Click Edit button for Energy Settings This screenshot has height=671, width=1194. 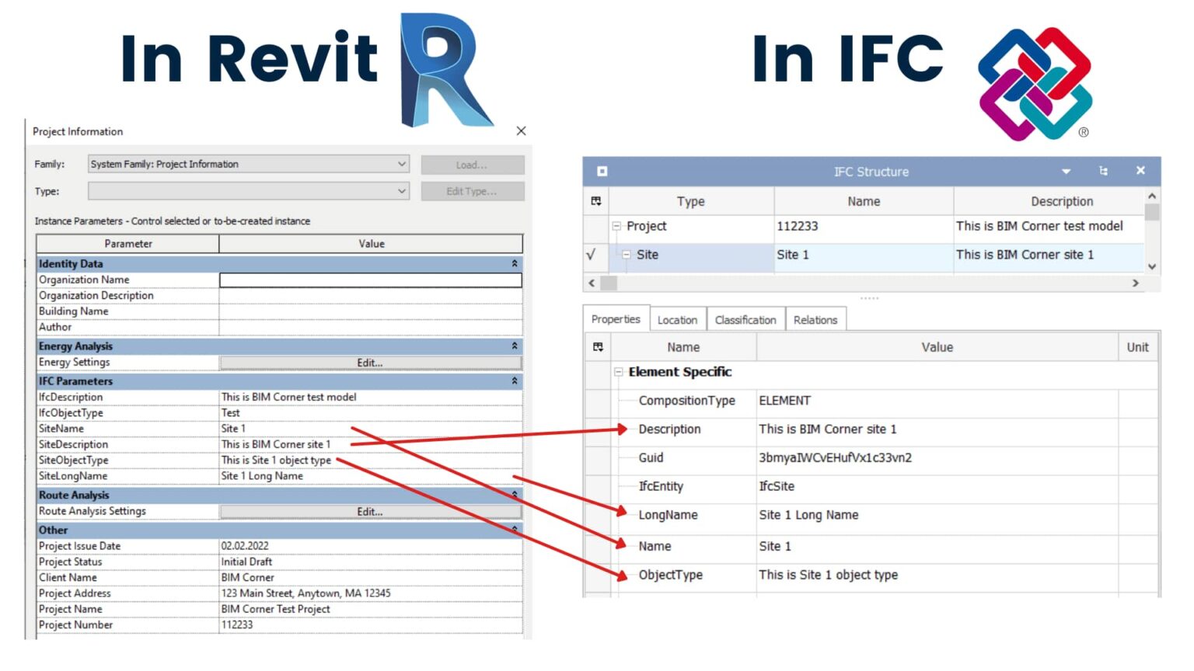(371, 362)
